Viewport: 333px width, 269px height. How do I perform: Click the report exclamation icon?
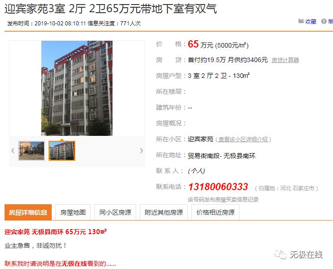tap(323, 21)
